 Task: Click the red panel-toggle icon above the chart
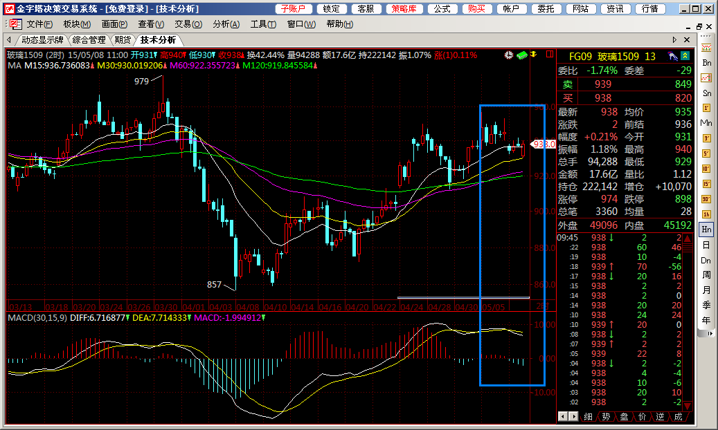550,55
